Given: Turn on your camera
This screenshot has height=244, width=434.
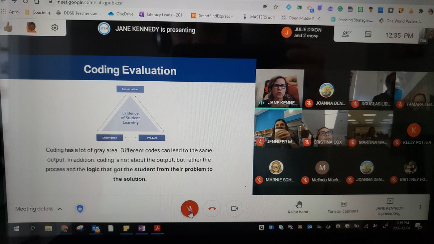Looking at the screenshot, I should (x=234, y=208).
